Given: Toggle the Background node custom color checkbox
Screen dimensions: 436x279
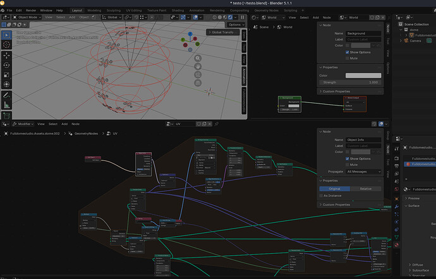Looking at the screenshot, I should point(348,45).
